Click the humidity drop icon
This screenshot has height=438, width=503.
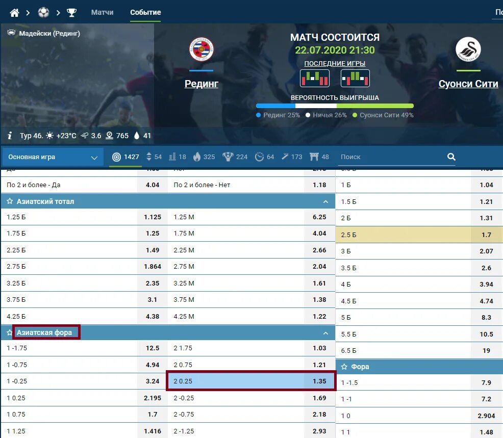click(137, 136)
